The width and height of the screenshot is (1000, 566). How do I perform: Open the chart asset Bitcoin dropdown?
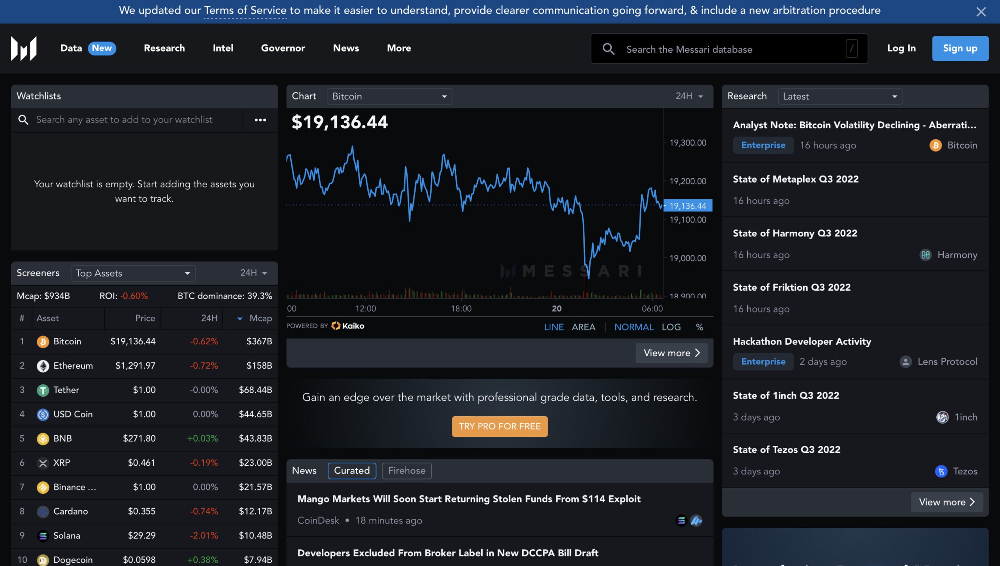[389, 96]
